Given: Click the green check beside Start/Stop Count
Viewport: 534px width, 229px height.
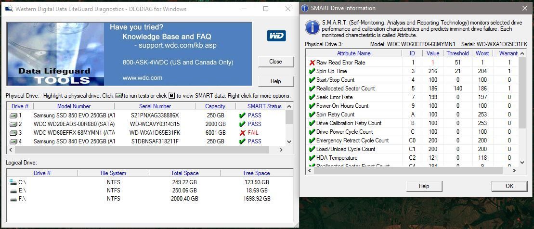Looking at the screenshot, I should coord(312,80).
